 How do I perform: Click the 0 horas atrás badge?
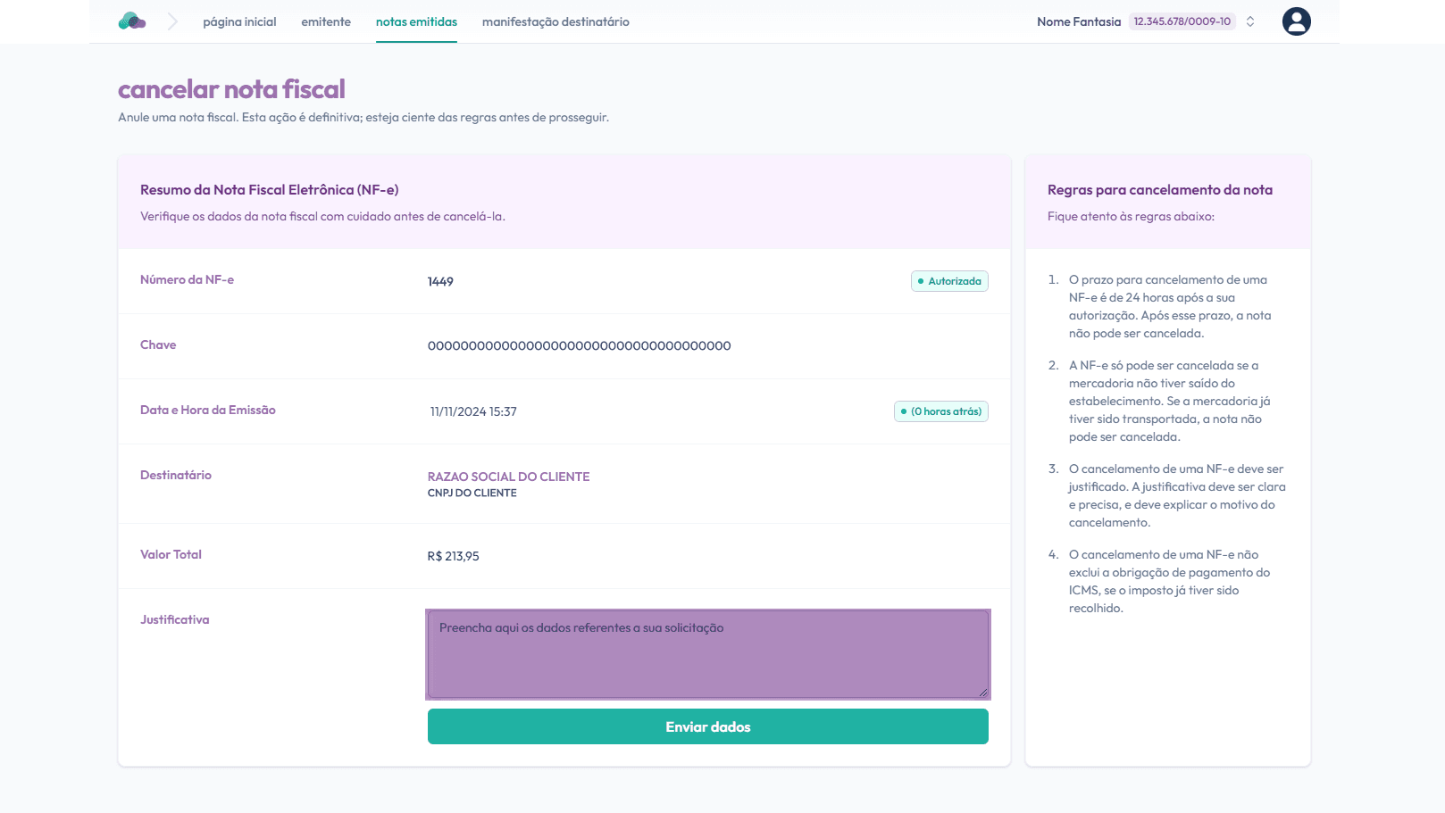[941, 411]
